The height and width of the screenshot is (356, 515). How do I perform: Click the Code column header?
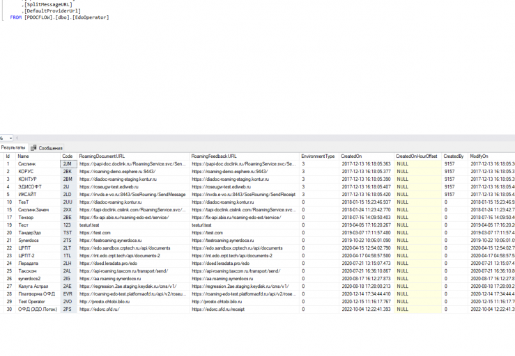(x=68, y=156)
